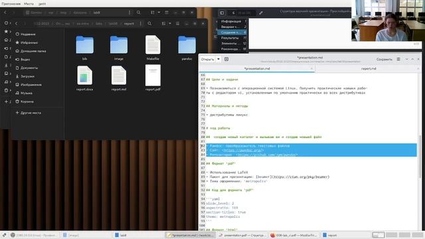
Task: Close the *presentation.md tab
Action: point(311,69)
